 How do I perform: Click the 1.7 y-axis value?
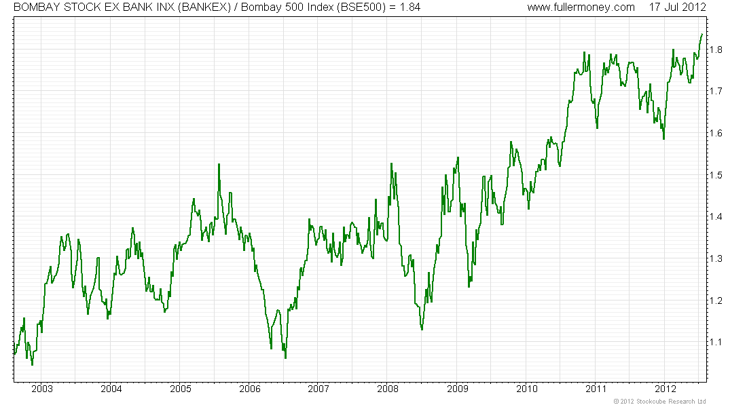point(716,91)
